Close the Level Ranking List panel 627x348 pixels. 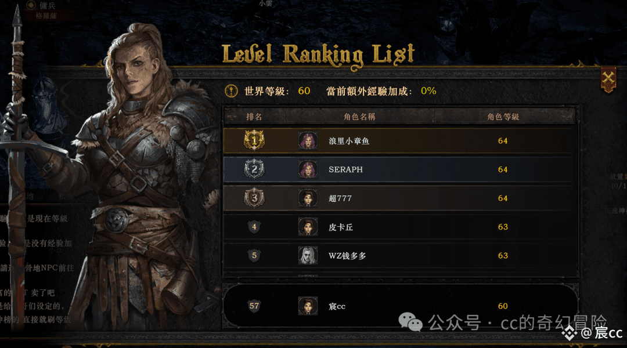(608, 79)
